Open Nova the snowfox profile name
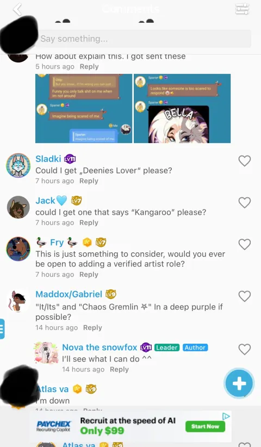261x447 pixels. click(x=100, y=347)
